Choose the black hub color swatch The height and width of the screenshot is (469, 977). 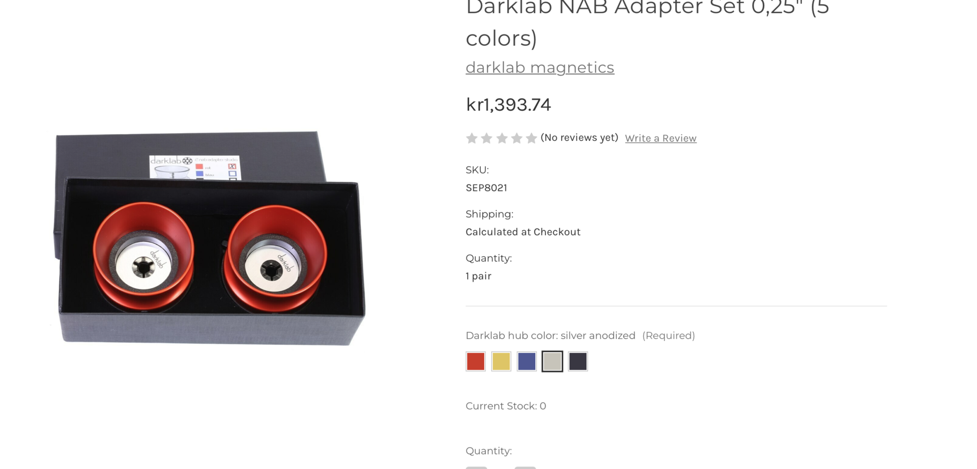[x=578, y=361]
